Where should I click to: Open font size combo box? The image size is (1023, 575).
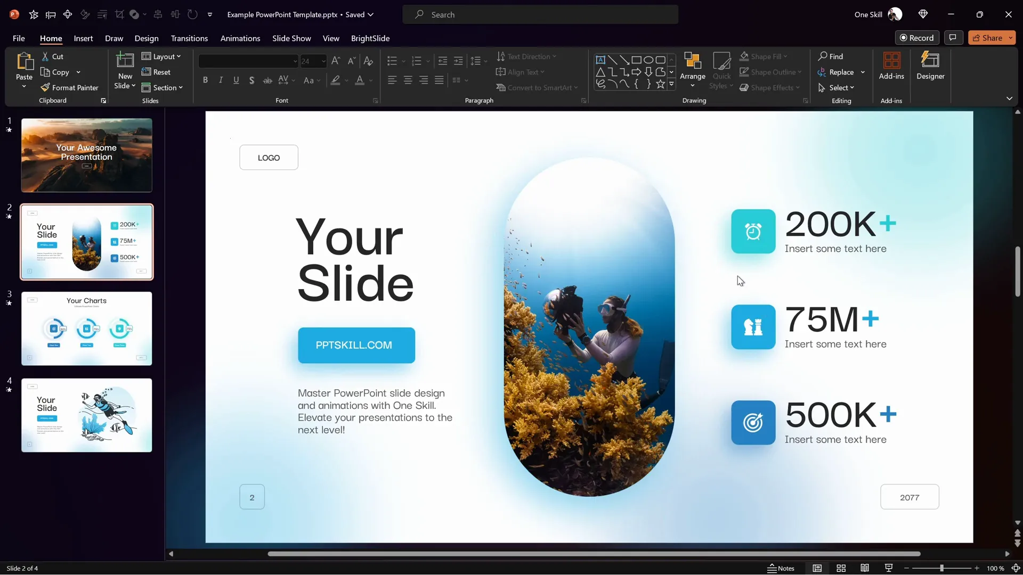[x=313, y=61]
